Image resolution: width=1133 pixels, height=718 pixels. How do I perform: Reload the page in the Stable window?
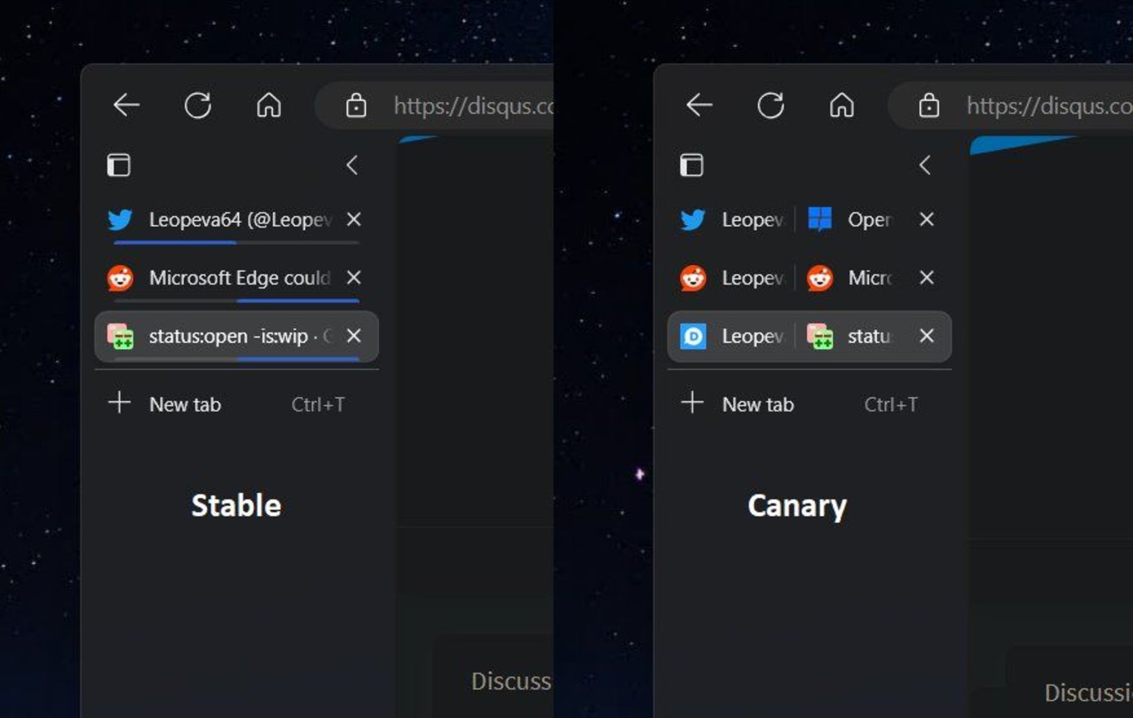[198, 106]
